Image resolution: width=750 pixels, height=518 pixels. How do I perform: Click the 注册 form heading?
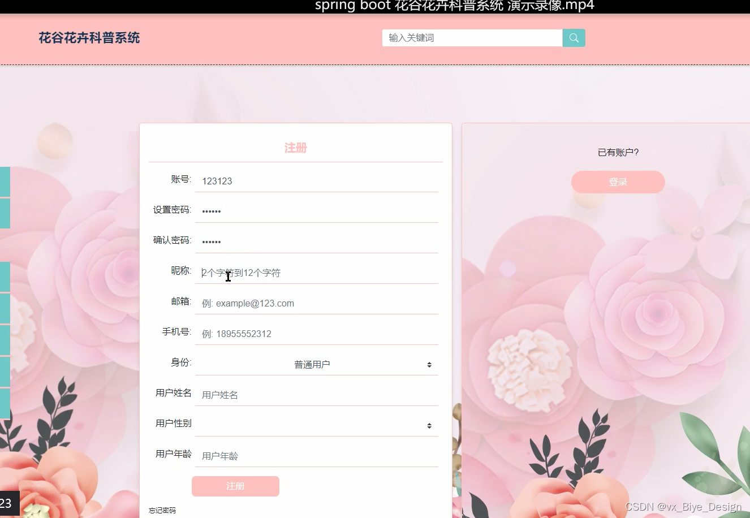[295, 148]
